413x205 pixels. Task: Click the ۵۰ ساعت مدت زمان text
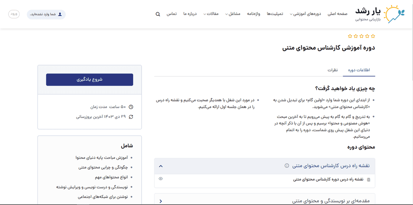coord(108,107)
